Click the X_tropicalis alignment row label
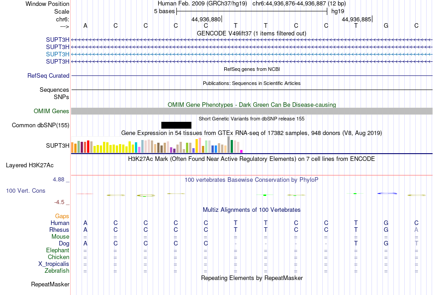 (x=54, y=264)
